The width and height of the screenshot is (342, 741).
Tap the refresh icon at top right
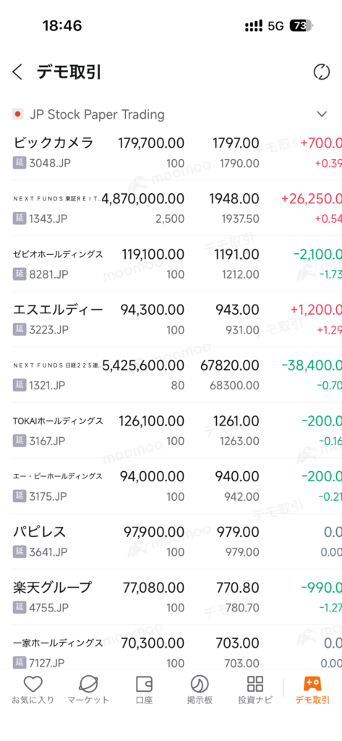(322, 72)
